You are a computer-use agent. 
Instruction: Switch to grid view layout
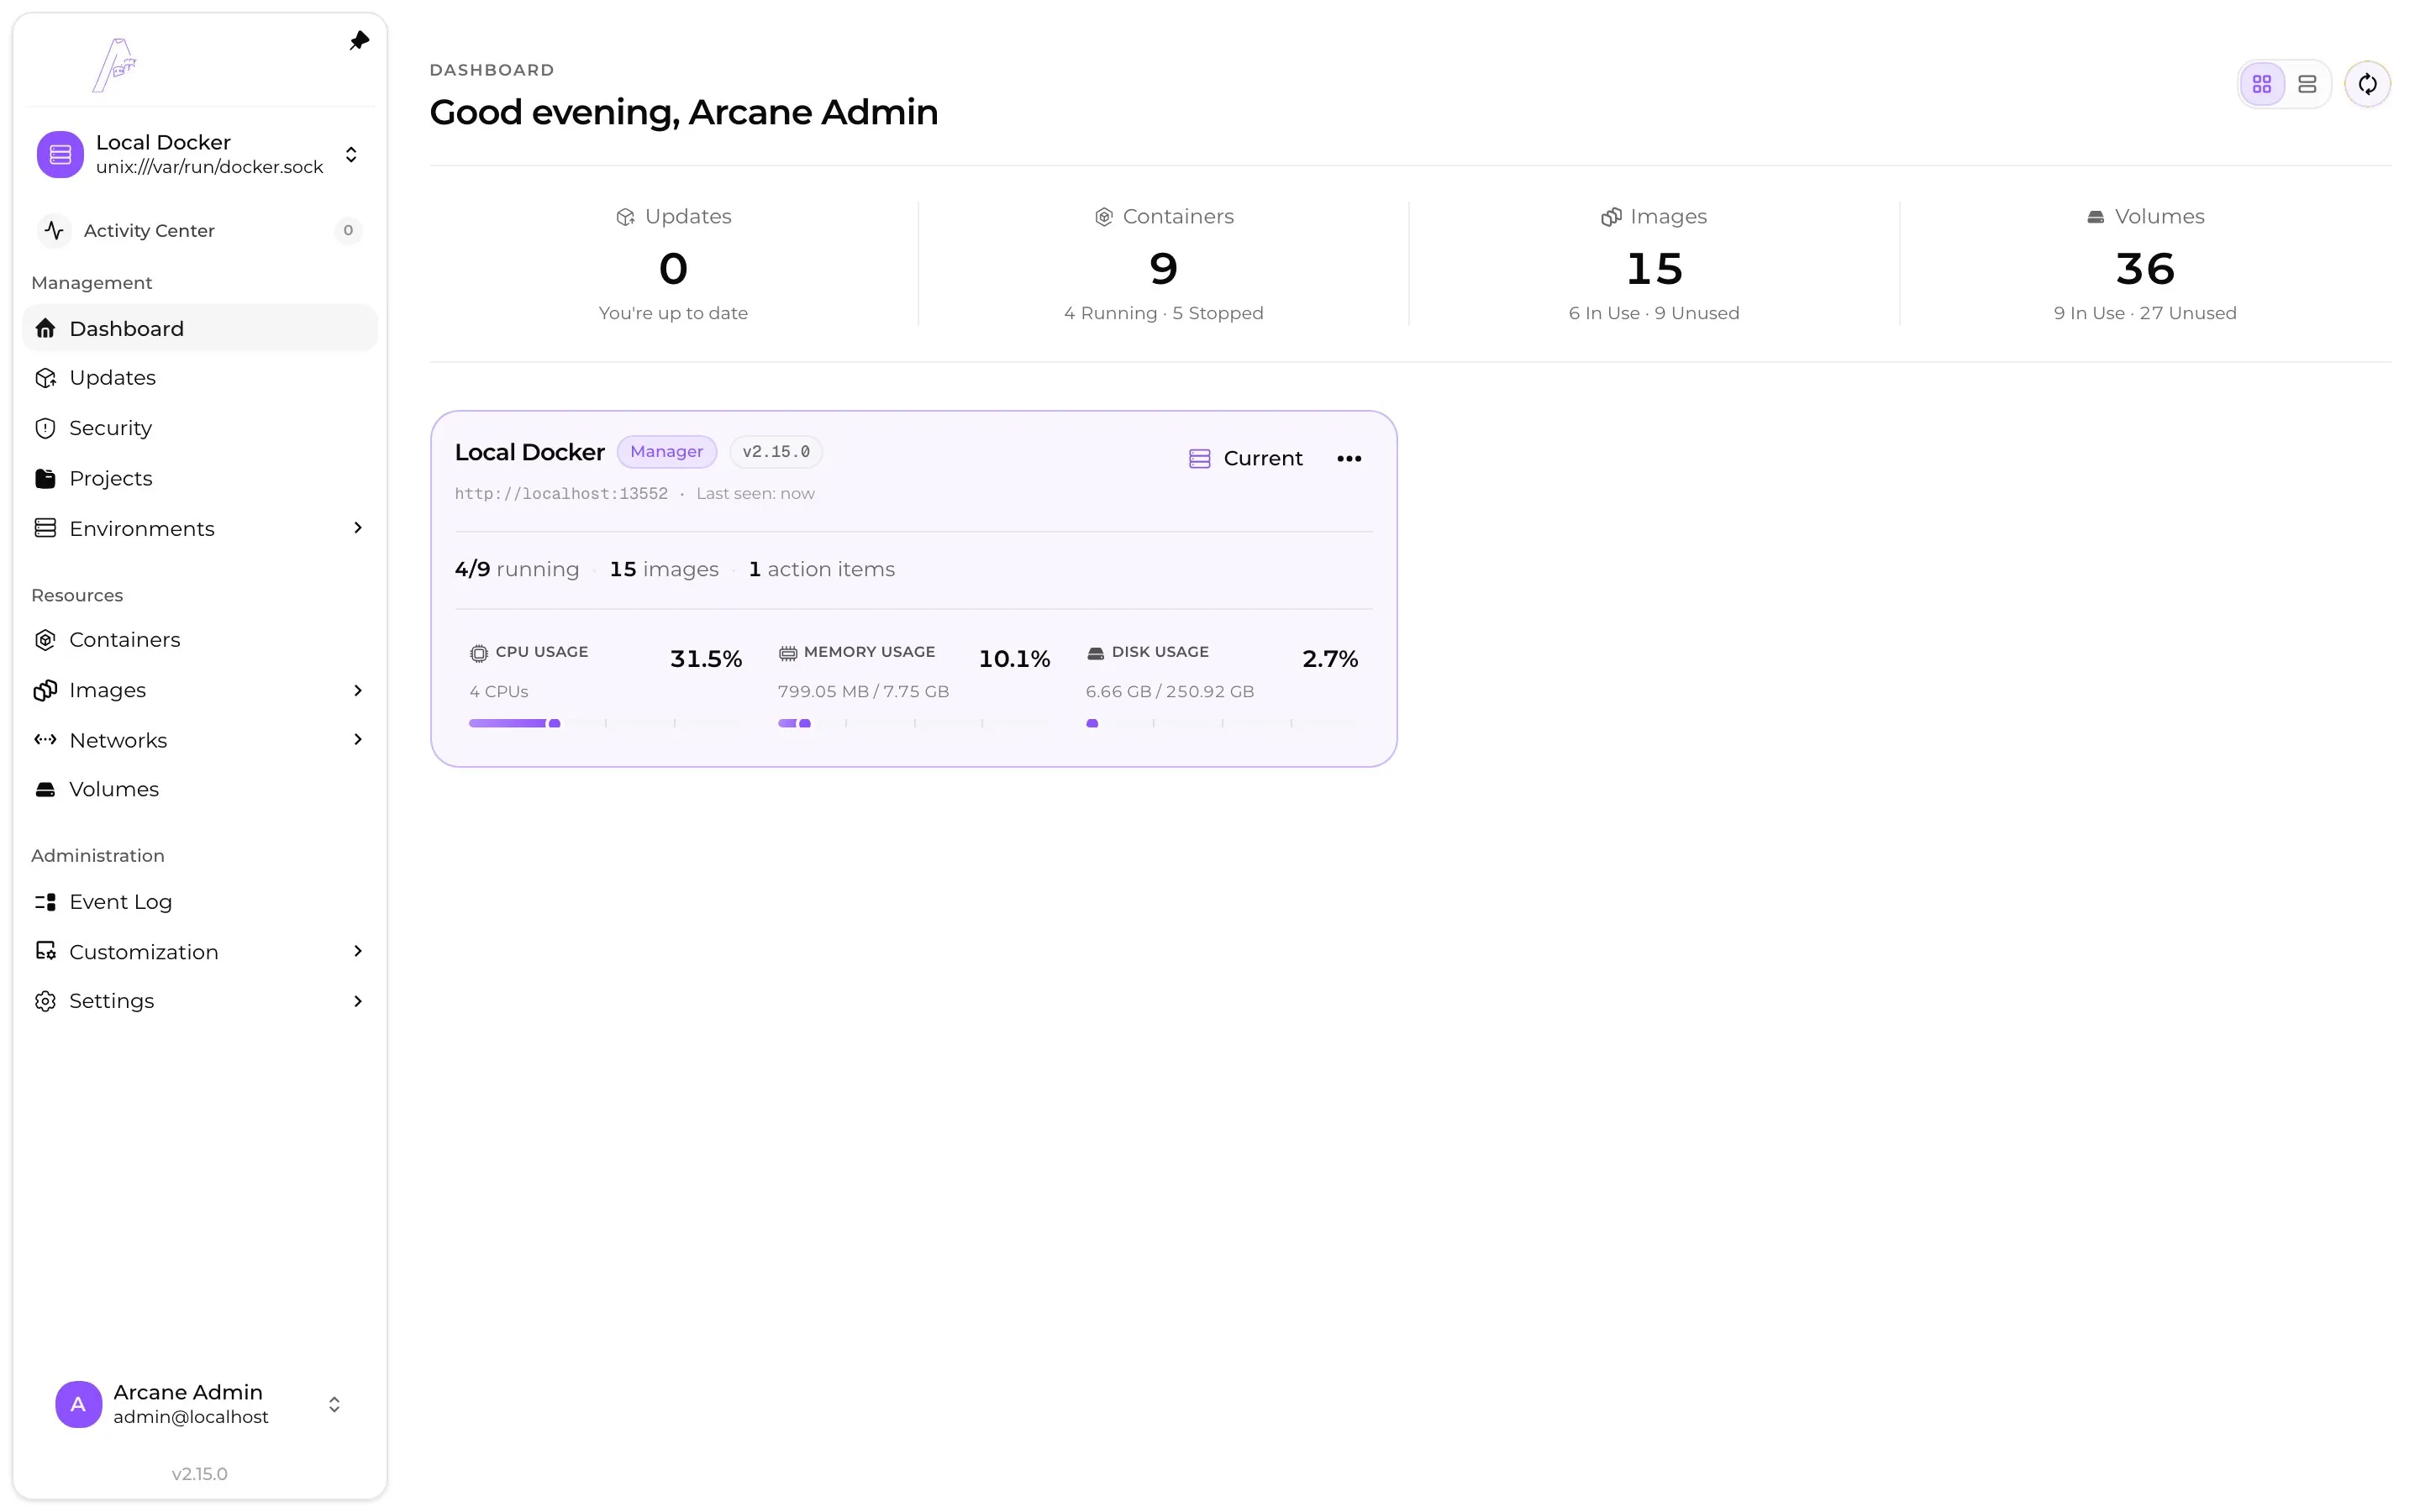[2262, 84]
